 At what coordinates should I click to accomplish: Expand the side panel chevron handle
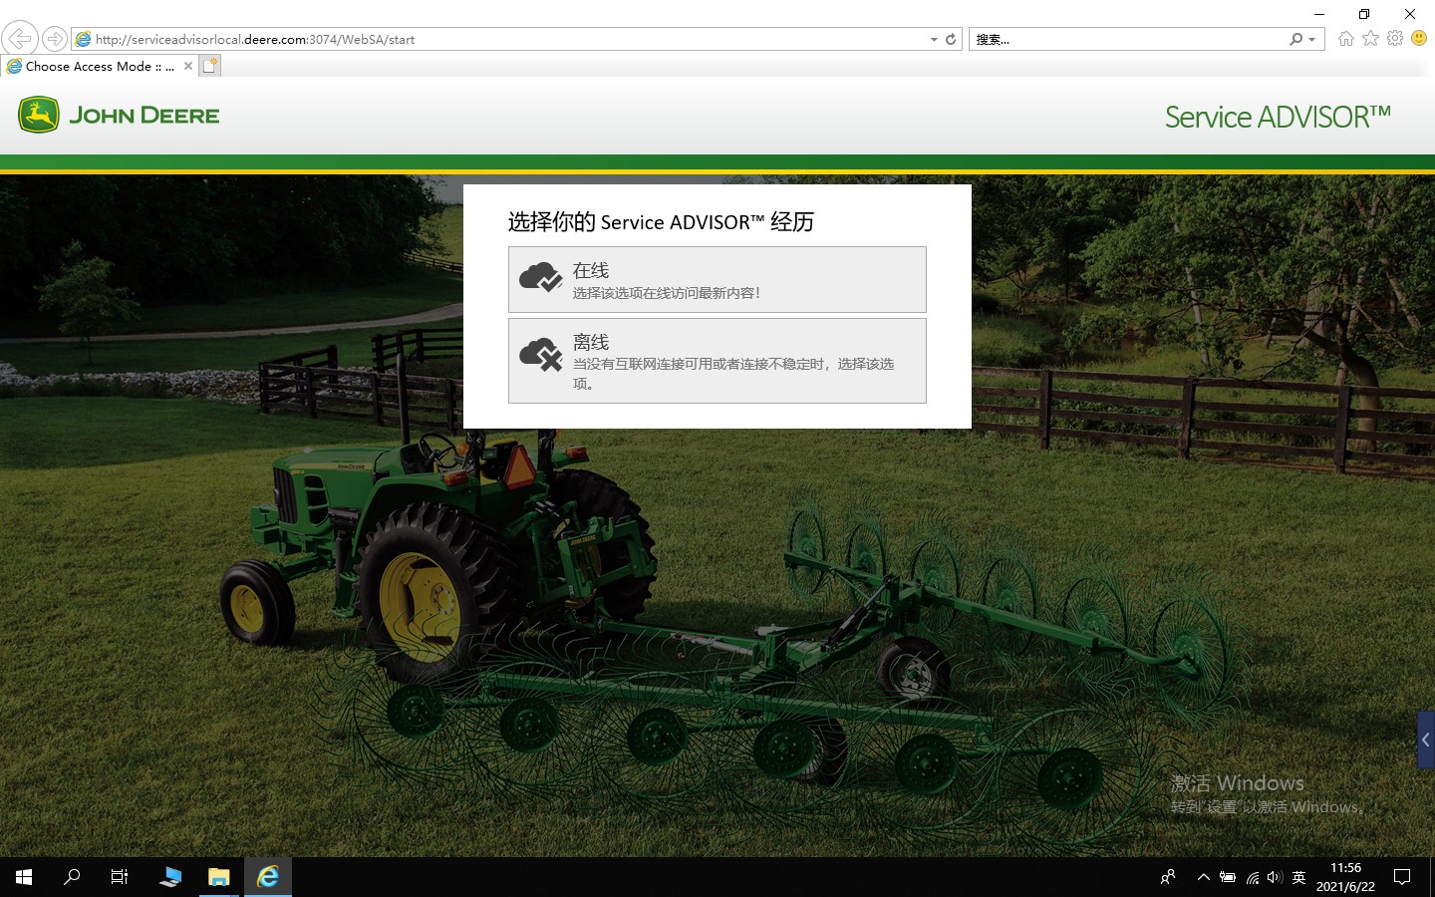click(1426, 740)
